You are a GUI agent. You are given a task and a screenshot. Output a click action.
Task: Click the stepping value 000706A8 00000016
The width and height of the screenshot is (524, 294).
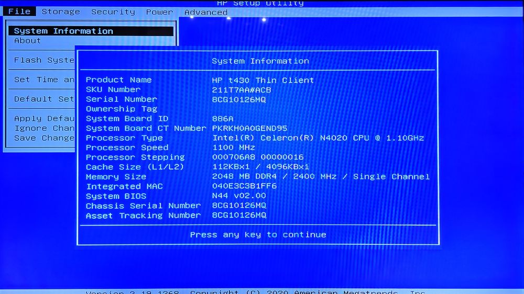coord(258,157)
